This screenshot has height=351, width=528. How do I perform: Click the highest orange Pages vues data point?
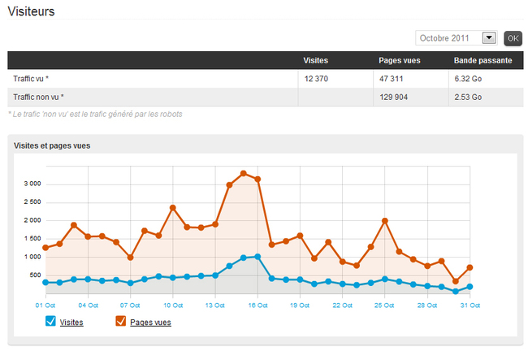tap(244, 173)
